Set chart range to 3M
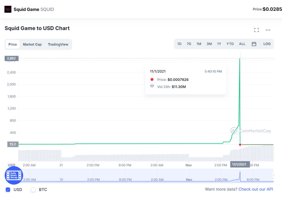The height and width of the screenshot is (201, 282). (x=209, y=44)
